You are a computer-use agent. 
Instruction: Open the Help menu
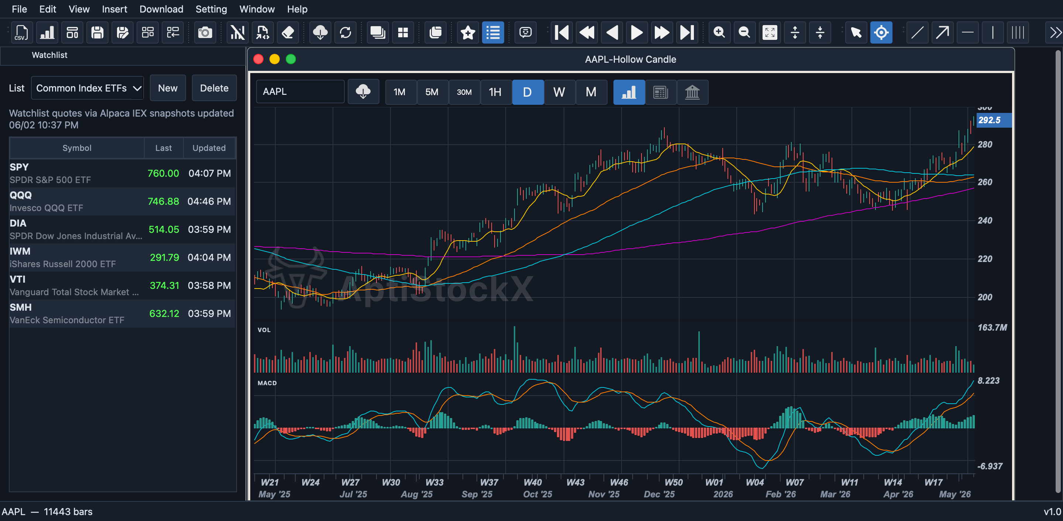coord(297,8)
